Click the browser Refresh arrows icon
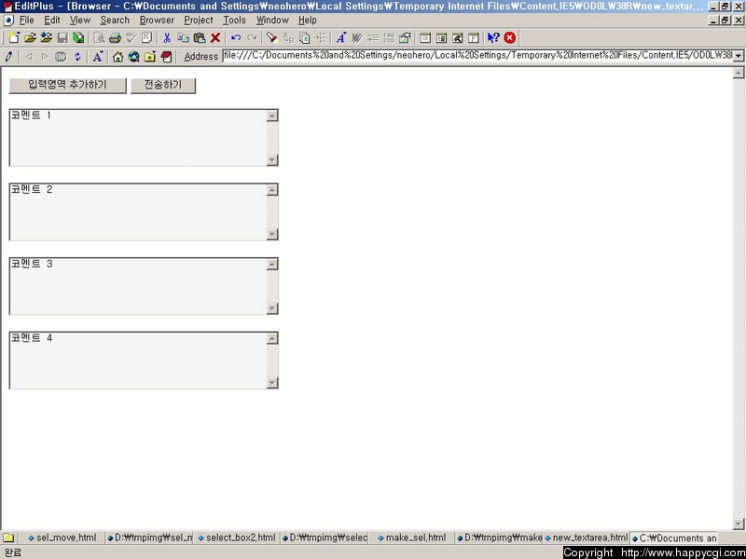The width and height of the screenshot is (746, 559). click(x=77, y=57)
